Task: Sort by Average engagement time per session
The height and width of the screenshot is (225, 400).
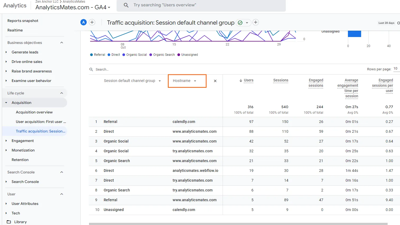Action: click(x=348, y=88)
